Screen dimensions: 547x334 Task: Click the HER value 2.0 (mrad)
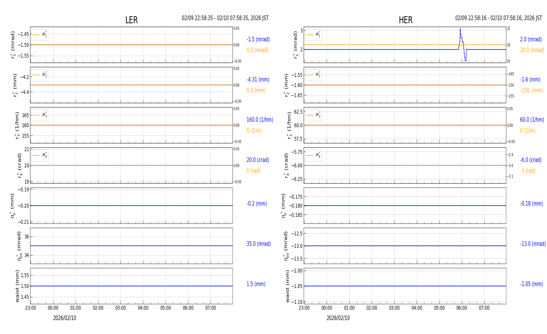point(531,39)
